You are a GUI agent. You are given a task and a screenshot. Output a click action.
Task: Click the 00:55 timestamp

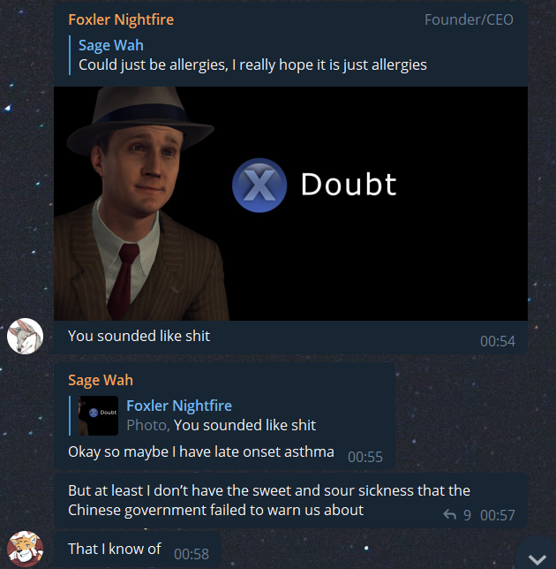pyautogui.click(x=365, y=457)
